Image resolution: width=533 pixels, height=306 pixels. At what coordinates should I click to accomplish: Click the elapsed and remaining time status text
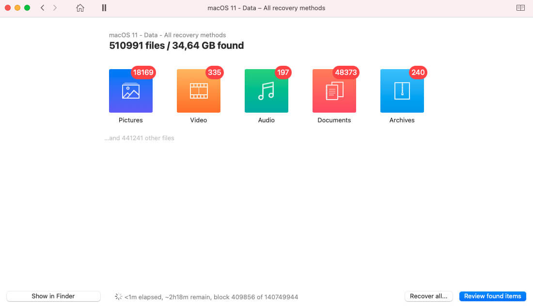click(x=211, y=297)
